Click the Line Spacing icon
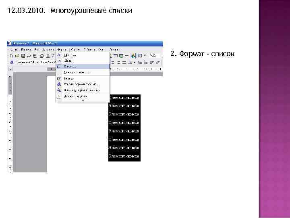The width and height of the screenshot is (290, 218). (x=130, y=63)
